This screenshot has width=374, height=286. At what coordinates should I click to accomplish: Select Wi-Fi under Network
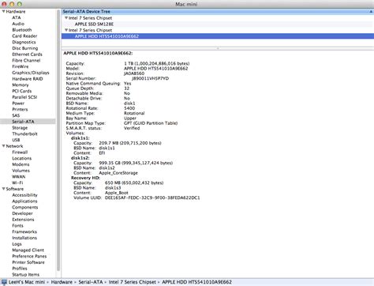17,183
